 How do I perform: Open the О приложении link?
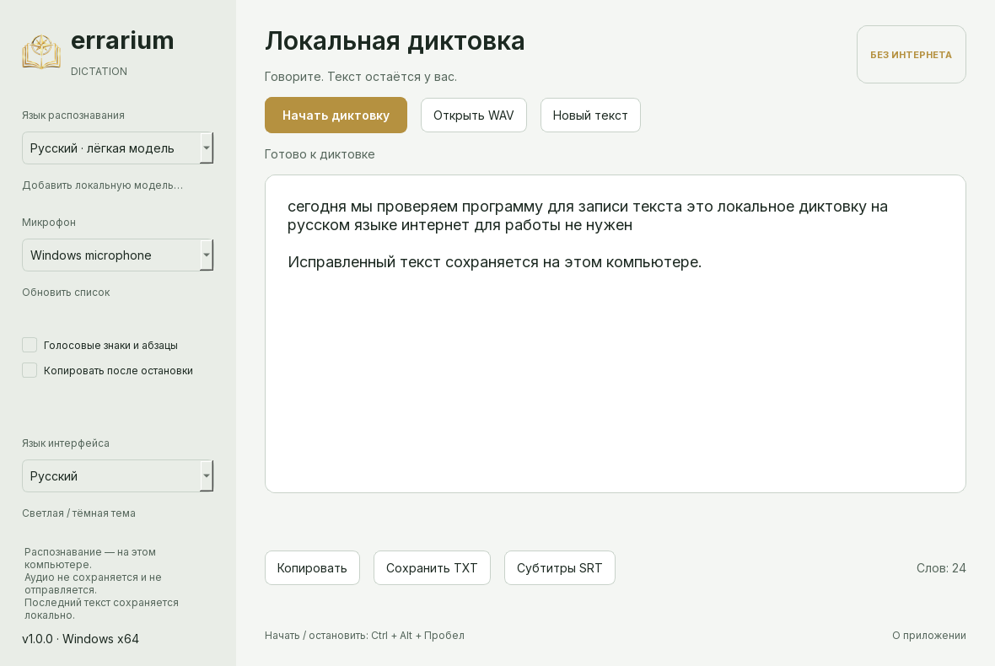929,636
